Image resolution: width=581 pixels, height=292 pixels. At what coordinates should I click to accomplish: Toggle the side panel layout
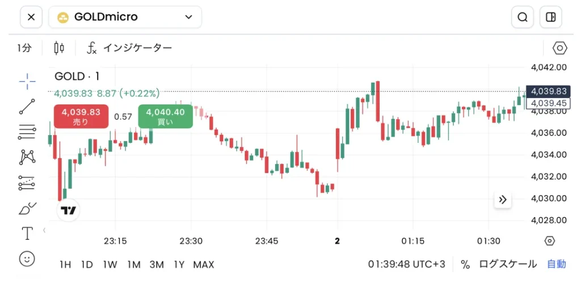[550, 17]
